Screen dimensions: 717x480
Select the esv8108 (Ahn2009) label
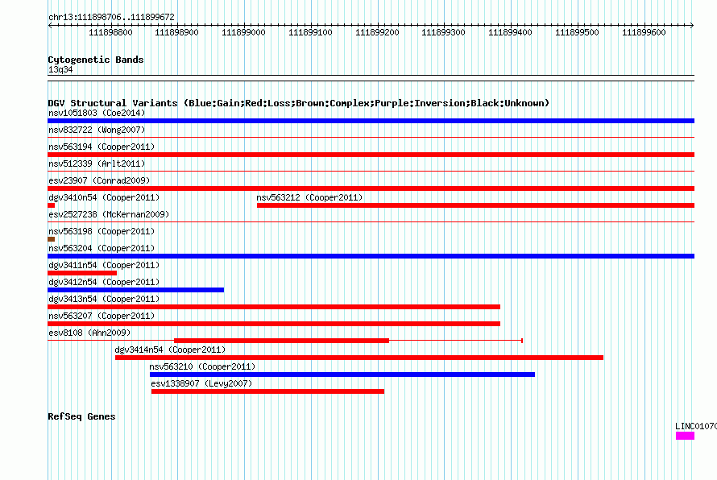(89, 333)
